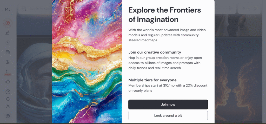This screenshot has height=124, width=266.
Task: Open the Explore compass icon
Action: pyautogui.click(x=8, y=23)
